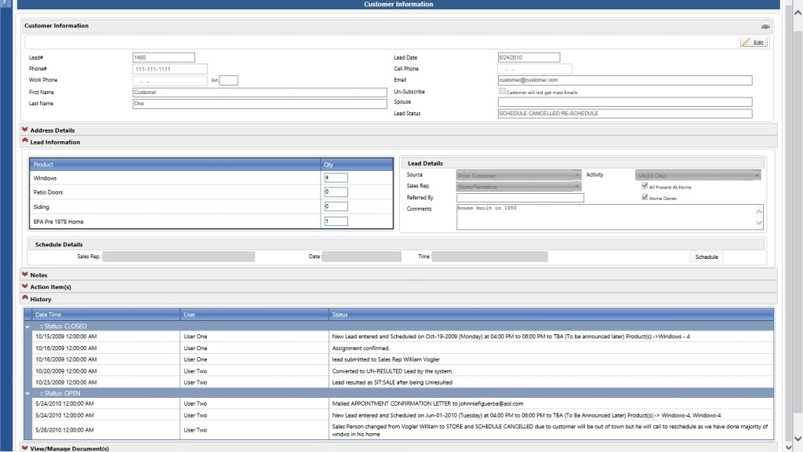The image size is (803, 452).
Task: Click the Schedule Details Sales Rep. field
Action: 179,257
